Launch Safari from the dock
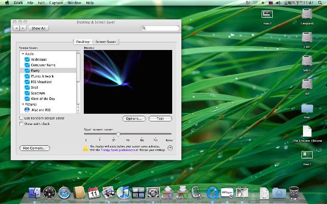Screen dimensions: 327x204 point(64,192)
